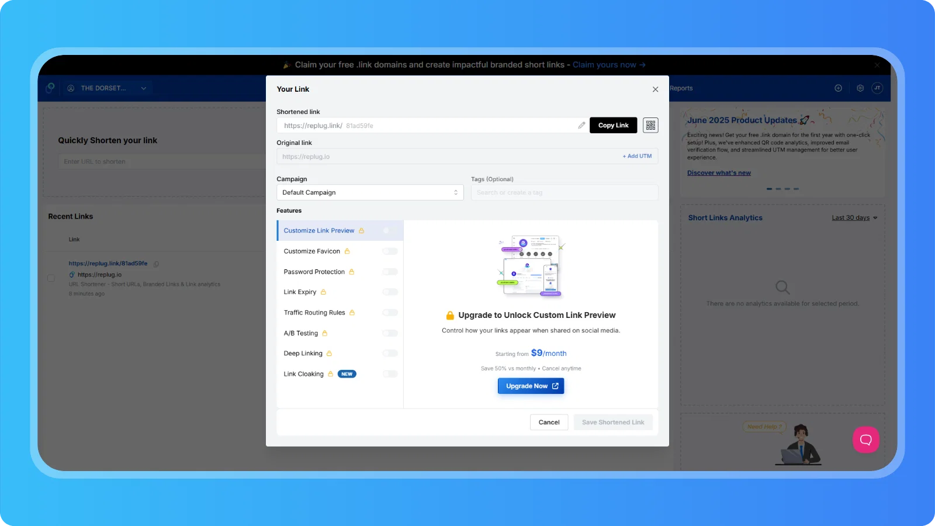The height and width of the screenshot is (526, 935).
Task: Click the Copy Link button
Action: (x=614, y=125)
